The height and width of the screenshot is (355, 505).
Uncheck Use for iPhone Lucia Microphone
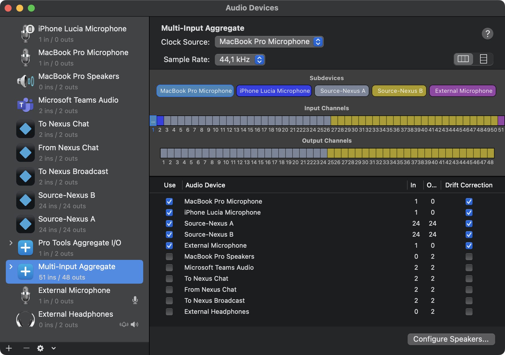coord(169,213)
